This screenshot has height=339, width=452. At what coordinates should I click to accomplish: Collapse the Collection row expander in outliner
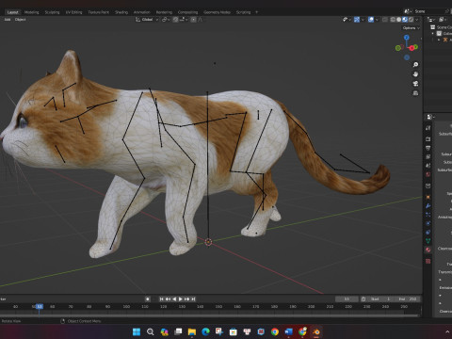[x=433, y=34]
